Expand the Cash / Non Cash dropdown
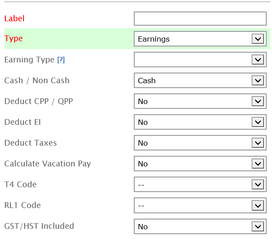 point(200,81)
